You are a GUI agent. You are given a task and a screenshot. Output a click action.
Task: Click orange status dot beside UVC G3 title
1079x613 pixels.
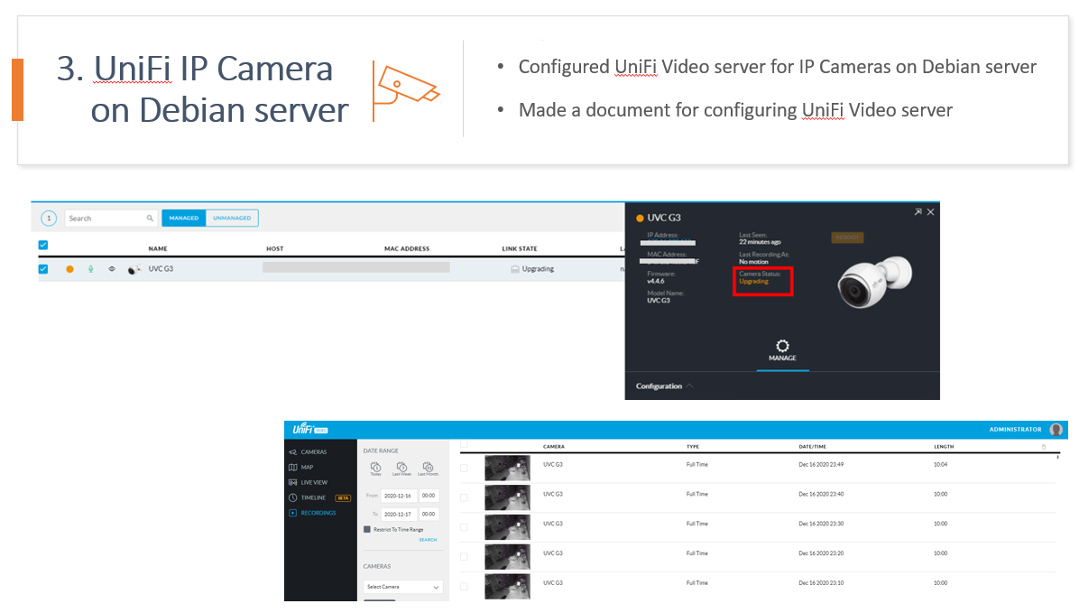(x=640, y=218)
